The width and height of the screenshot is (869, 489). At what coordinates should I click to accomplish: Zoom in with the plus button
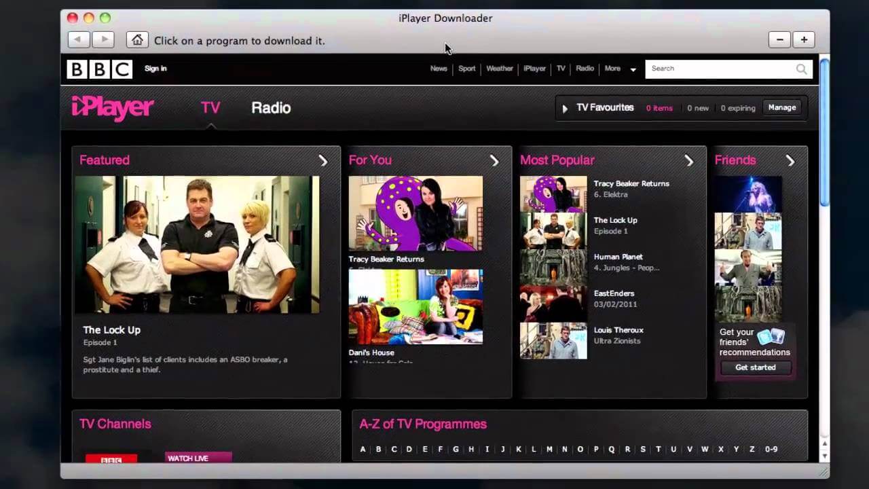804,39
